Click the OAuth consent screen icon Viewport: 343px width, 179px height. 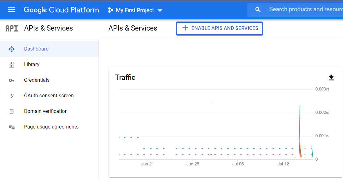tap(12, 96)
